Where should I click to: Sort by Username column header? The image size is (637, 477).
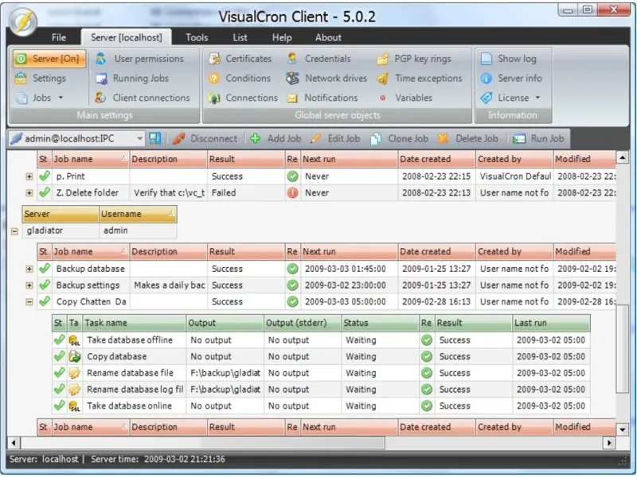138,214
